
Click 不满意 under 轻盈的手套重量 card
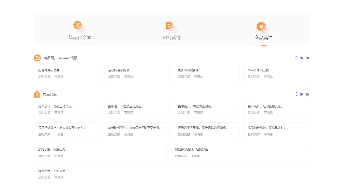click(198, 134)
